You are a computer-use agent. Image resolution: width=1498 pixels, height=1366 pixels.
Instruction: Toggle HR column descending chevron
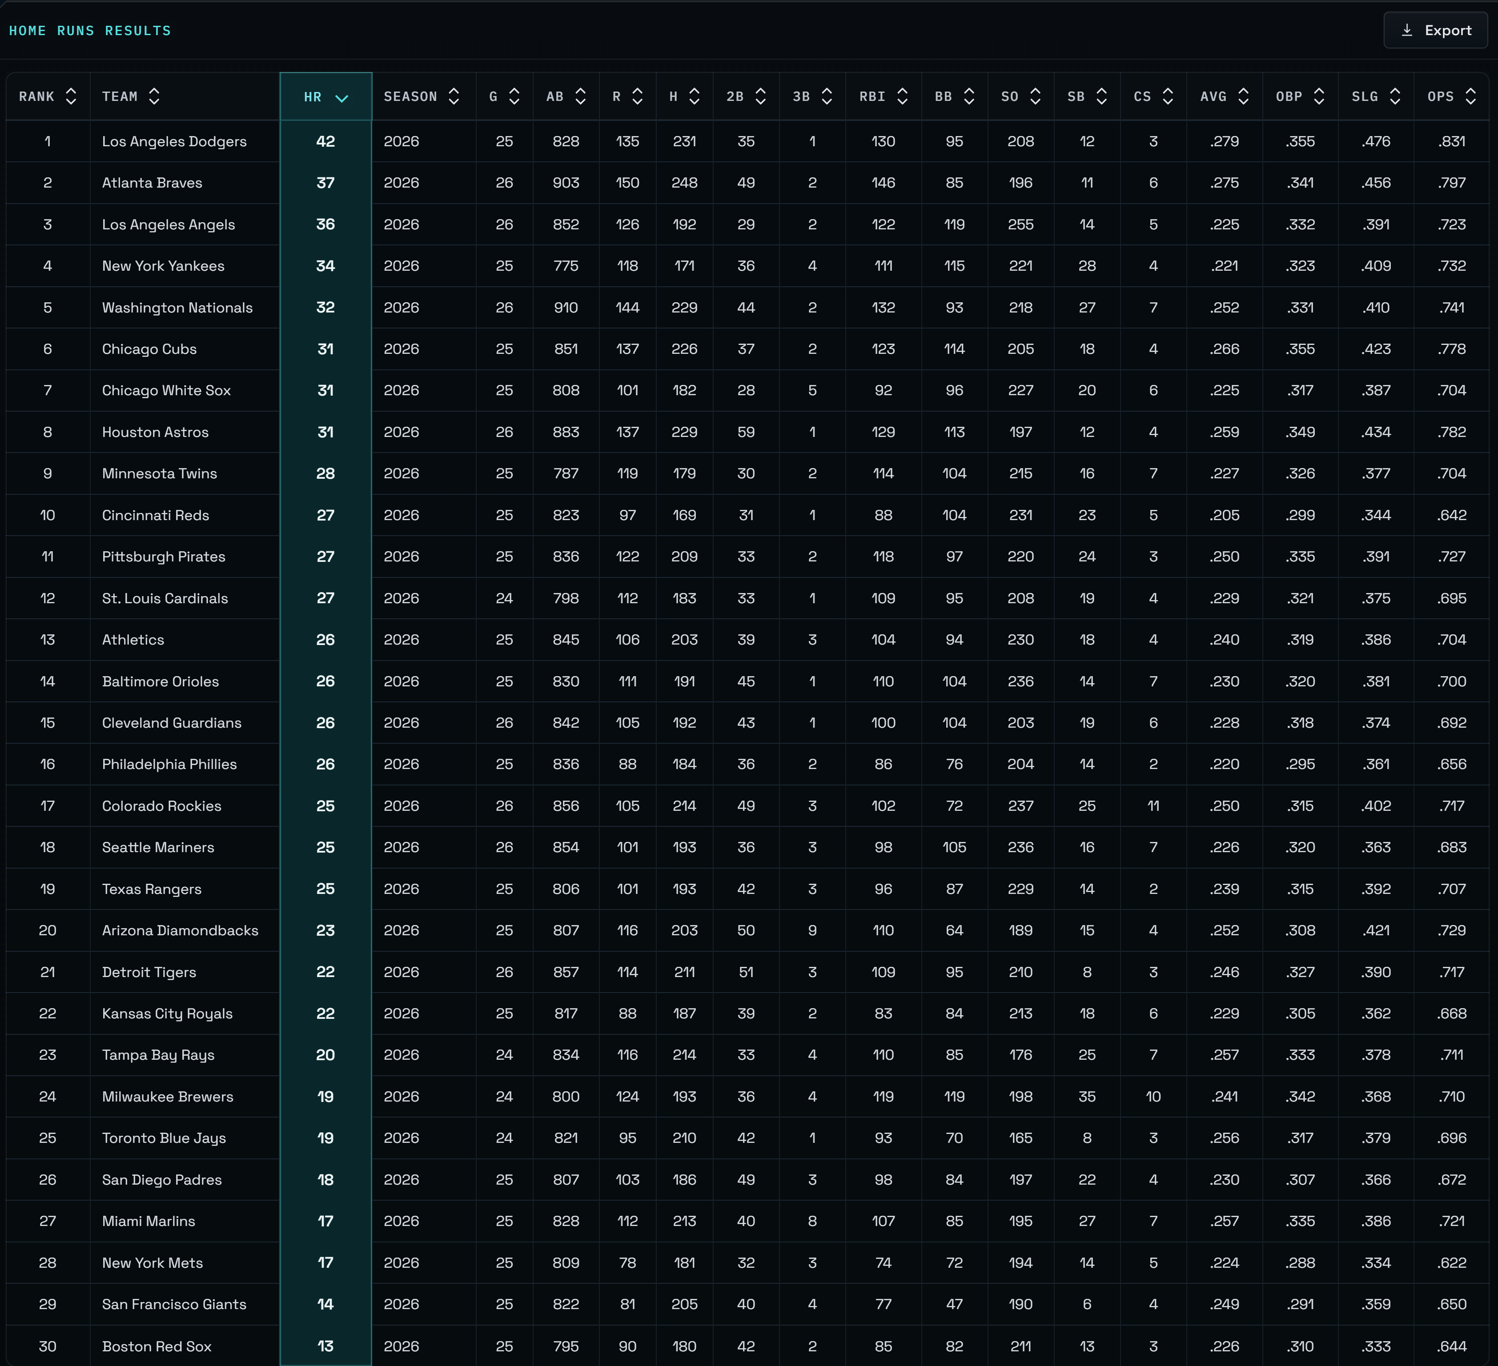click(x=342, y=98)
